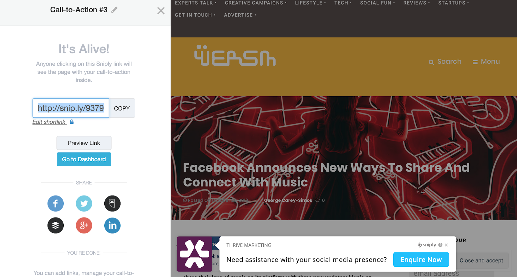The width and height of the screenshot is (517, 277).
Task: Share the link on Google Plus
Action: point(84,226)
